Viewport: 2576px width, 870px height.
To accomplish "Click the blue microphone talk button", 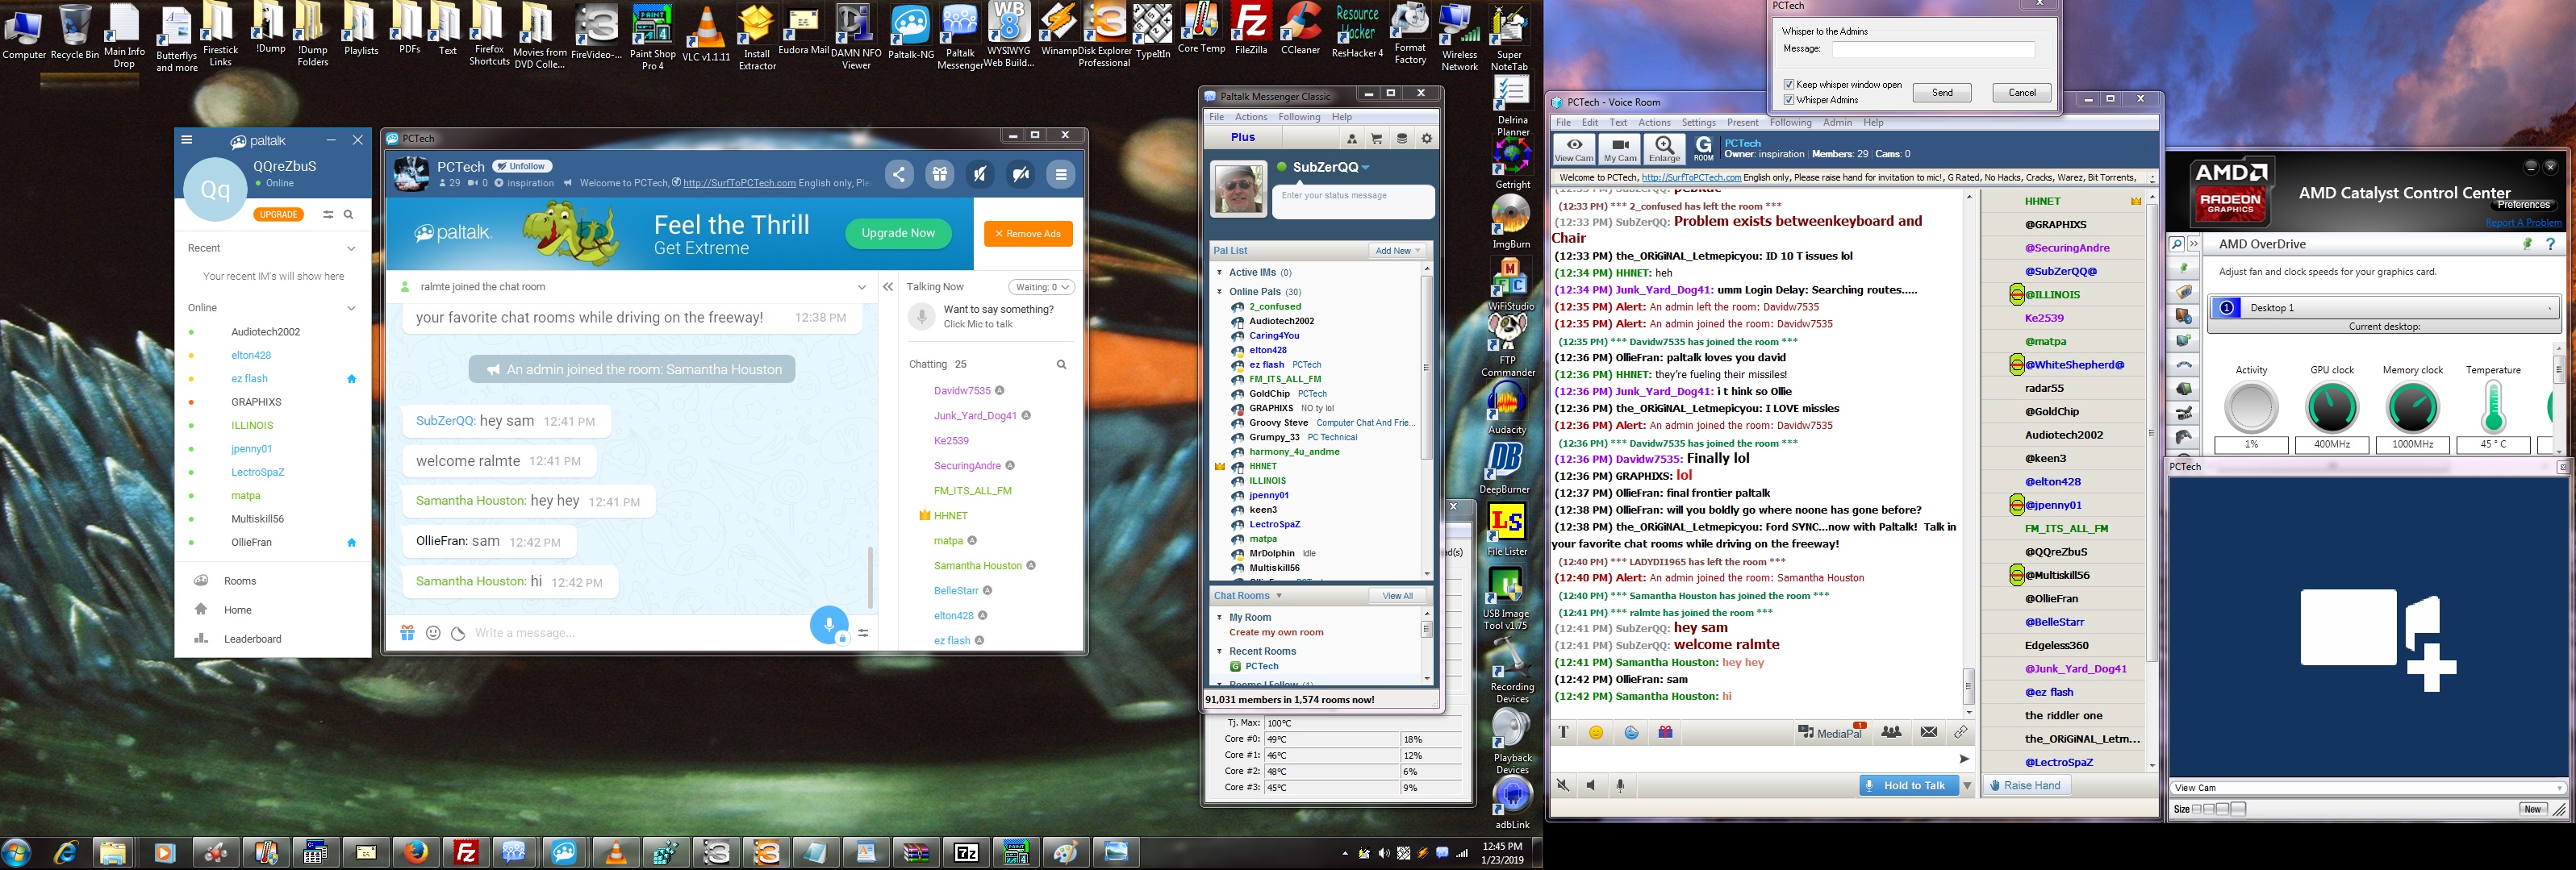I will [x=828, y=625].
